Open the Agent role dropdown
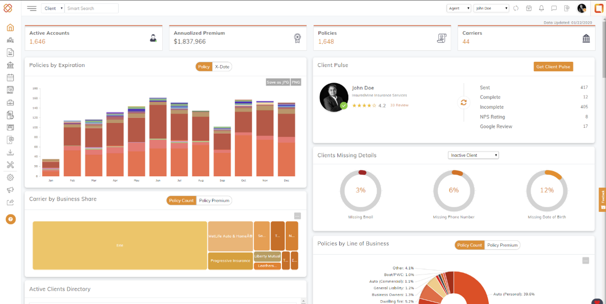 [x=459, y=8]
